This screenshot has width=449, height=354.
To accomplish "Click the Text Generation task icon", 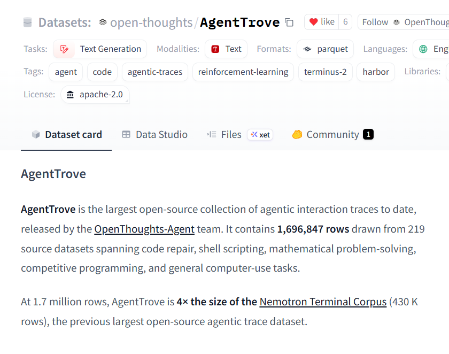I will click(x=64, y=49).
